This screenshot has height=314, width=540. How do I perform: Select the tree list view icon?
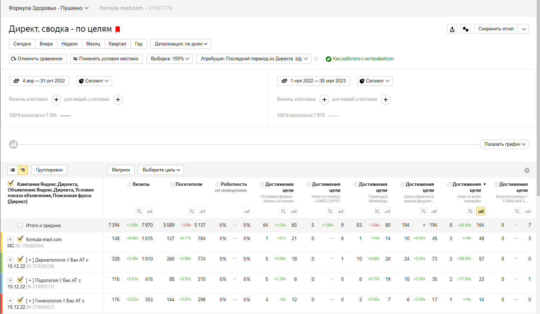(x=23, y=170)
